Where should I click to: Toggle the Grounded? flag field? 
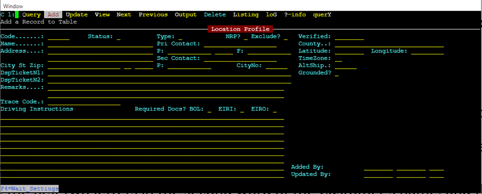click(x=337, y=73)
